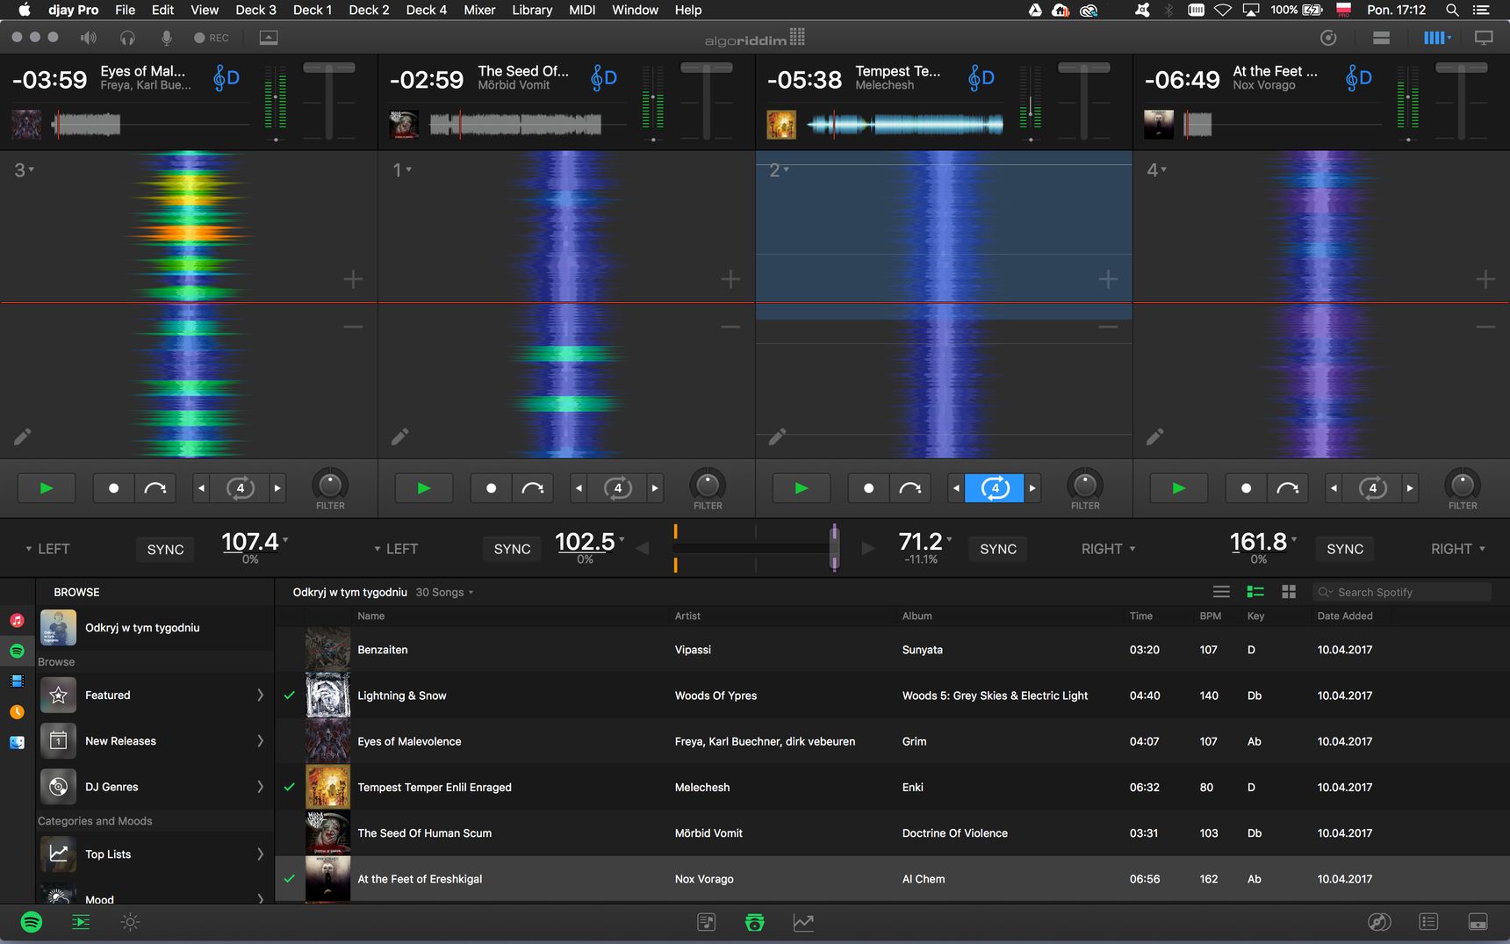Select the history clock source icon

(x=17, y=712)
